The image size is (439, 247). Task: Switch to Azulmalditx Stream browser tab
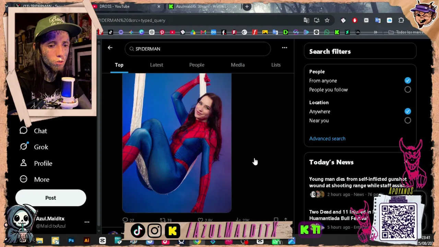(202, 6)
